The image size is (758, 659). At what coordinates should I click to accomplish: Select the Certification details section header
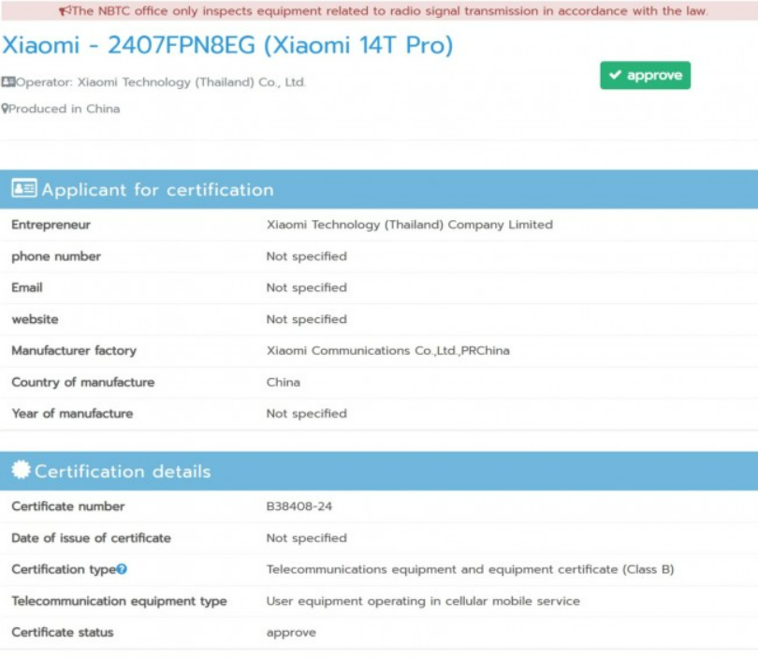click(379, 471)
